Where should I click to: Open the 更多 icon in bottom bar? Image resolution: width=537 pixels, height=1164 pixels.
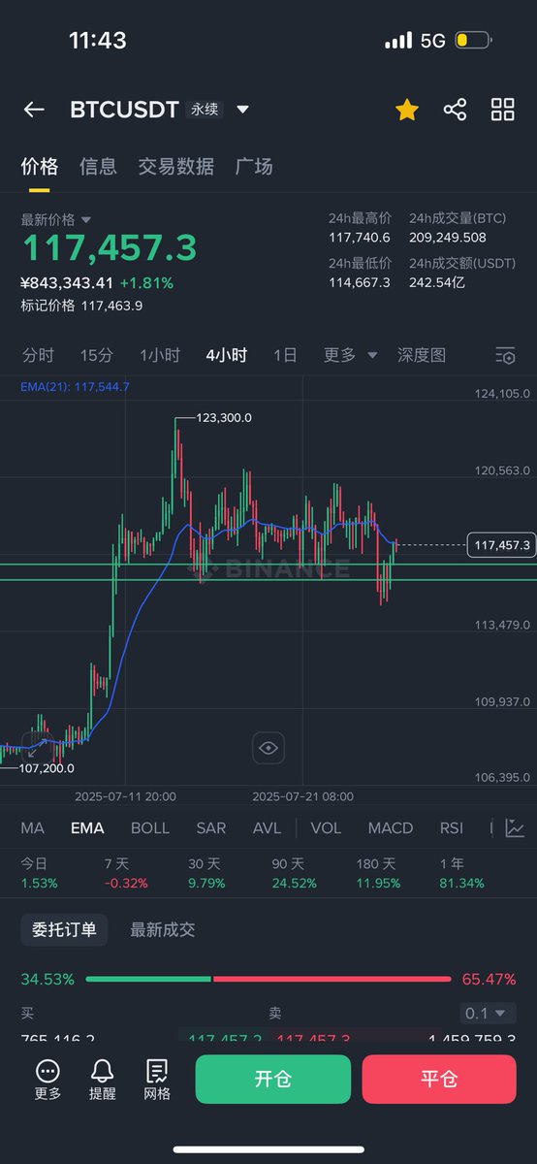(47, 1080)
